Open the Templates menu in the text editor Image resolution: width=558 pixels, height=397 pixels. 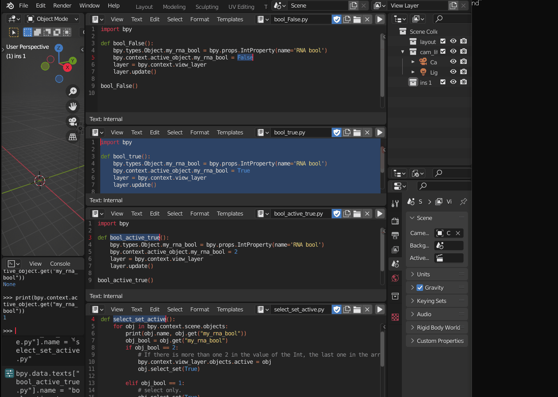230,19
